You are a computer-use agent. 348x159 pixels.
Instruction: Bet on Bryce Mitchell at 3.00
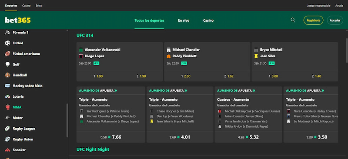(x=273, y=76)
